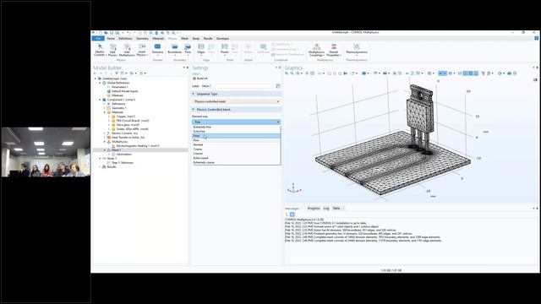The height and width of the screenshot is (304, 541).
Task: Switch to the Study ribbon tab
Action: 196,38
